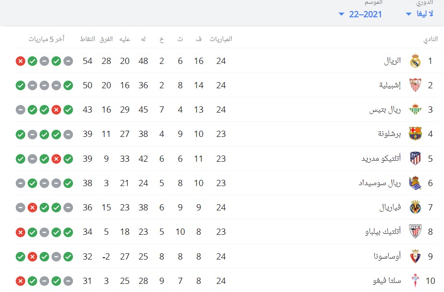This screenshot has height=292, width=444.
Task: Click the النقاط points column header
Action: (x=87, y=39)
